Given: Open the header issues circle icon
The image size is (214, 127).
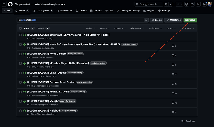Looking at the screenshot, I should pyautogui.click(x=187, y=4).
